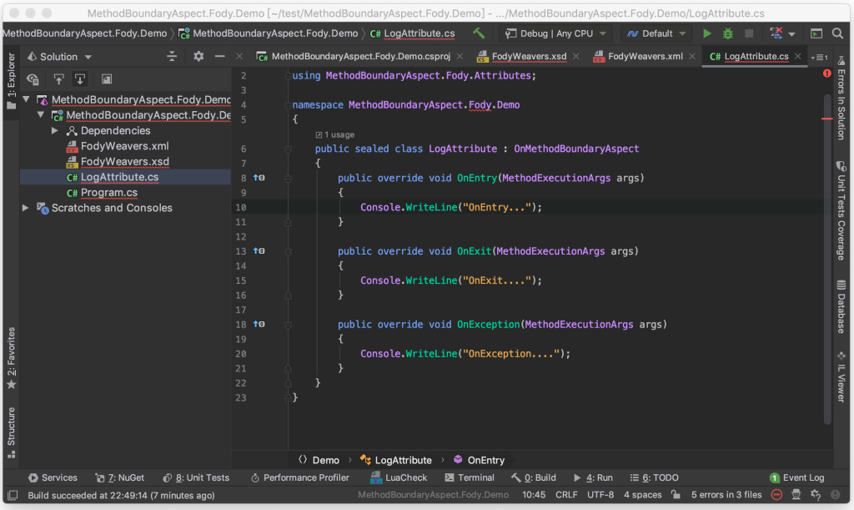This screenshot has width=854, height=510.
Task: Click the red errors icon in status bar
Action: point(776,495)
